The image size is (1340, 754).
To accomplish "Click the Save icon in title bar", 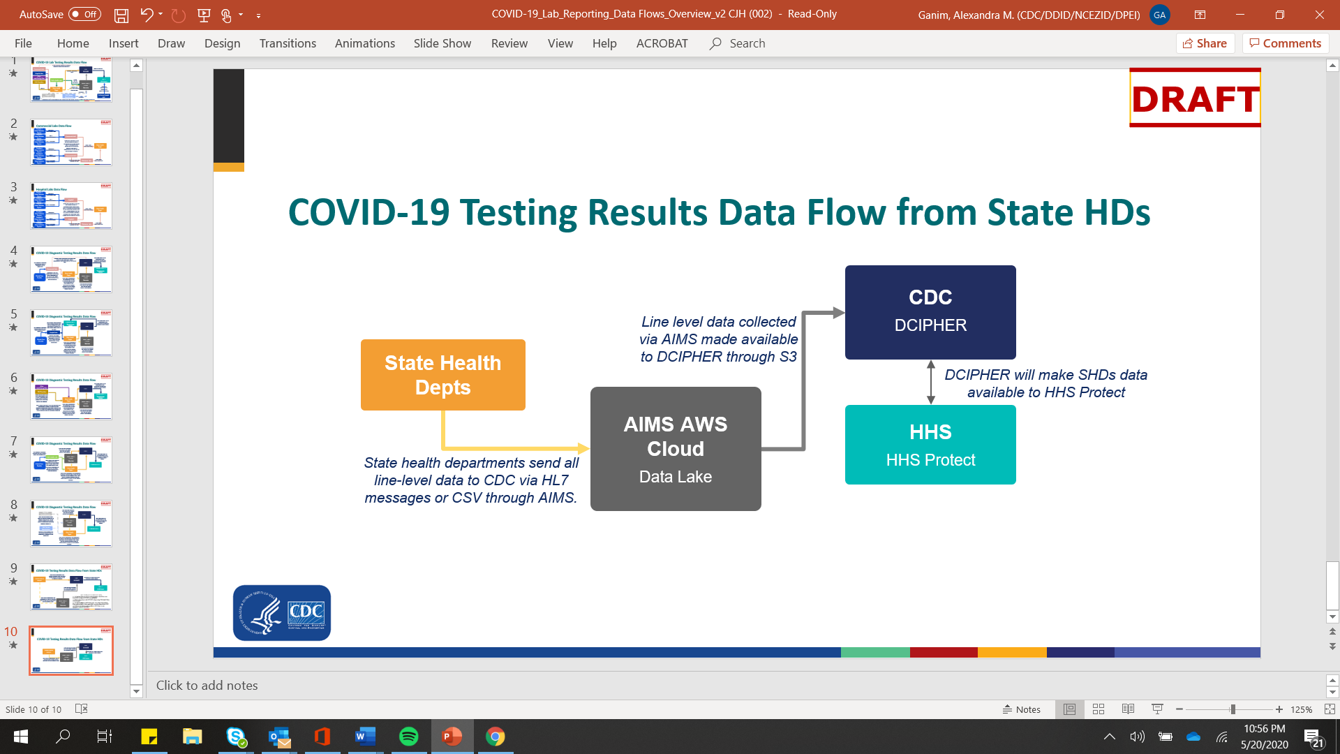I will (x=121, y=14).
